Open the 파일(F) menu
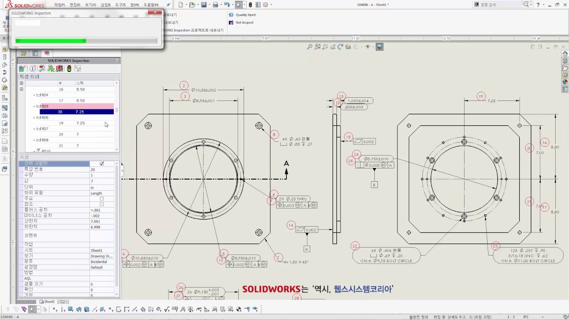569x320 pixels. [x=59, y=5]
